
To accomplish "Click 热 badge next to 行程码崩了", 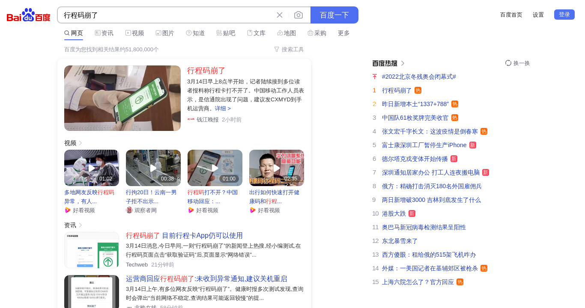I will pos(418,90).
